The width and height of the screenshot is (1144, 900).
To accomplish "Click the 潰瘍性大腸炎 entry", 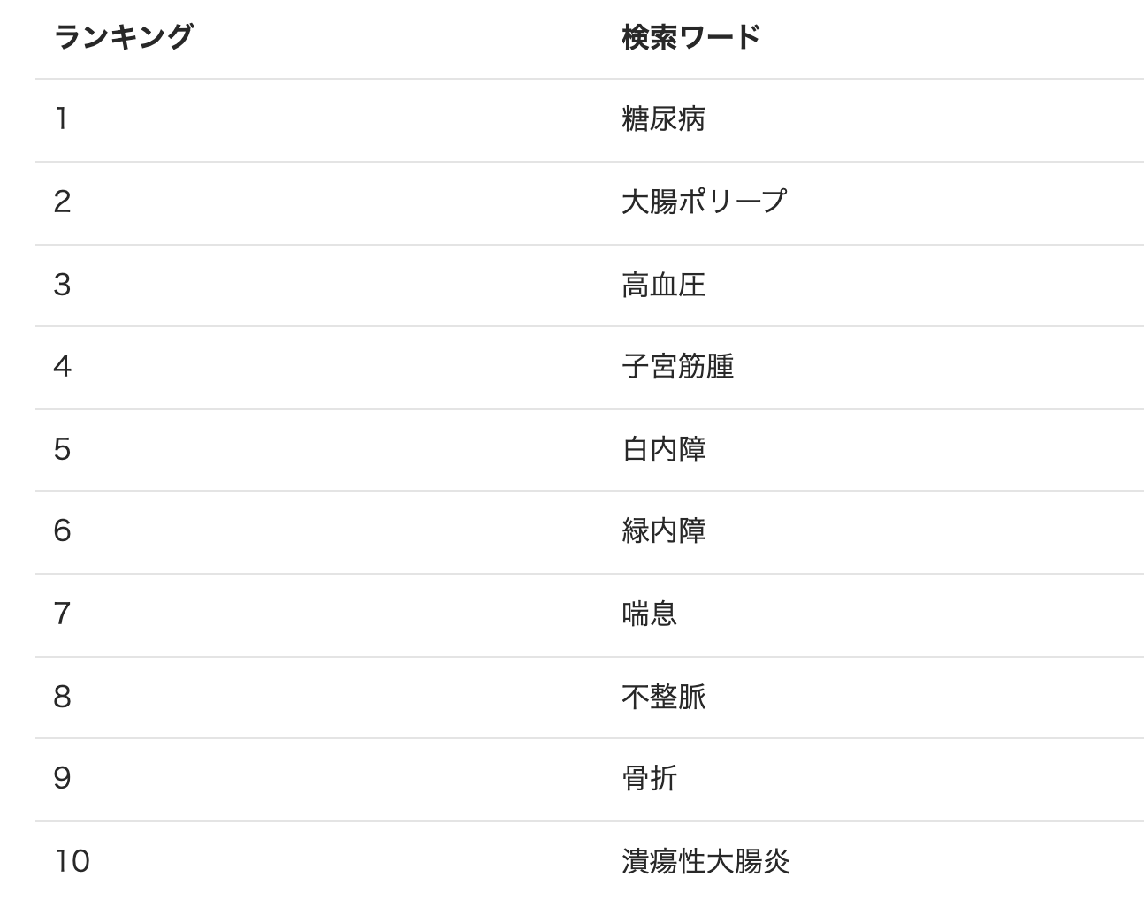I will coord(705,861).
